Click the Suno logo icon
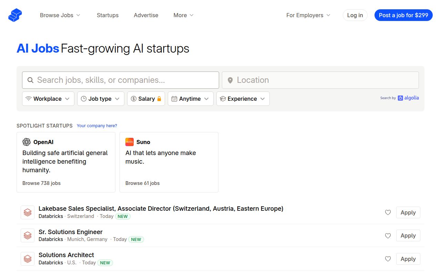441x275 pixels. click(x=130, y=142)
